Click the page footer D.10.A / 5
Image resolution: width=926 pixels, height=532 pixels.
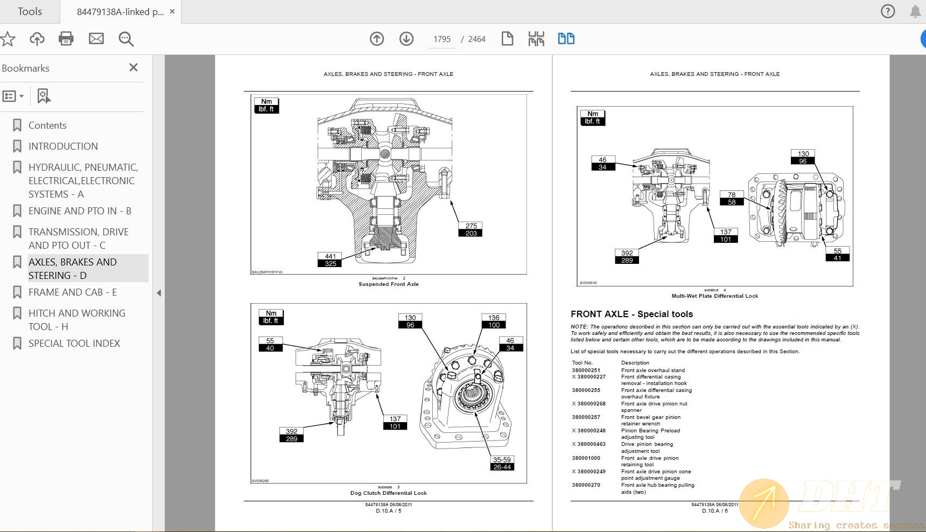[389, 511]
